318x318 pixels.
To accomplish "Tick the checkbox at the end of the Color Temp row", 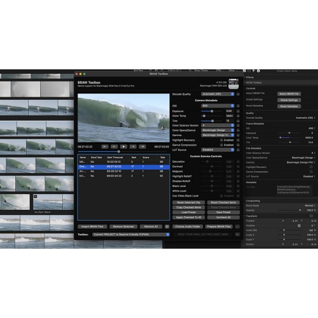I will (x=238, y=116).
